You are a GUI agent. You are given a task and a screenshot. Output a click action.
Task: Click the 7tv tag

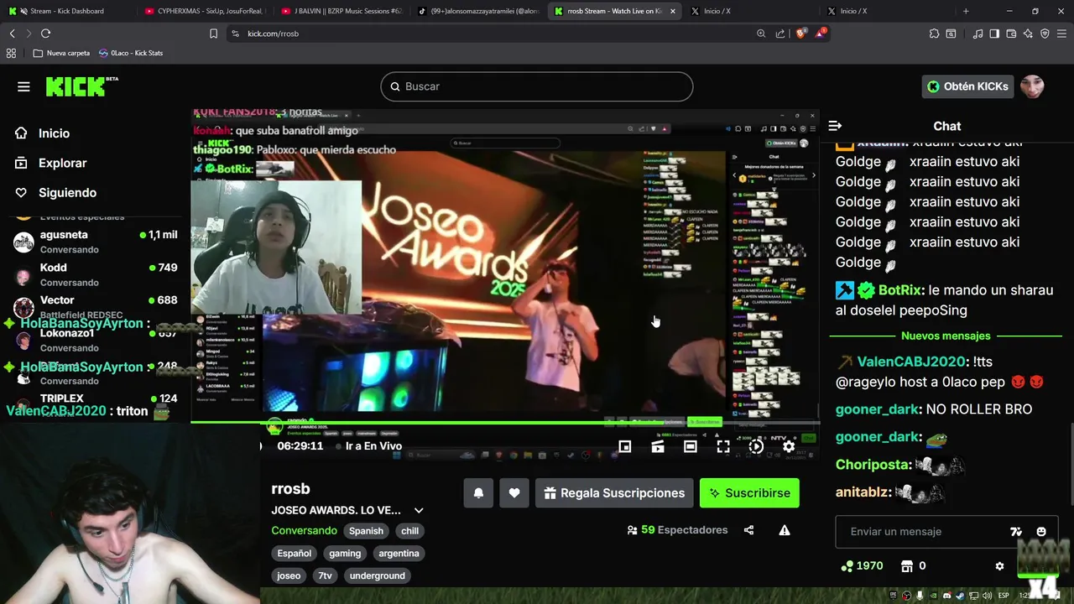click(x=325, y=576)
